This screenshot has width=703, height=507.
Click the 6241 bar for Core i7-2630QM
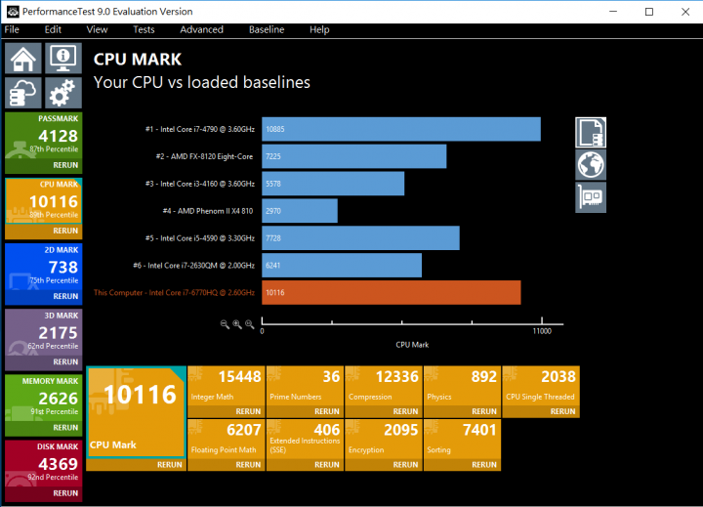point(342,265)
